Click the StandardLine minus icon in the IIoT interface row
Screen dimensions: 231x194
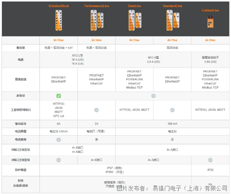[x=172, y=110]
